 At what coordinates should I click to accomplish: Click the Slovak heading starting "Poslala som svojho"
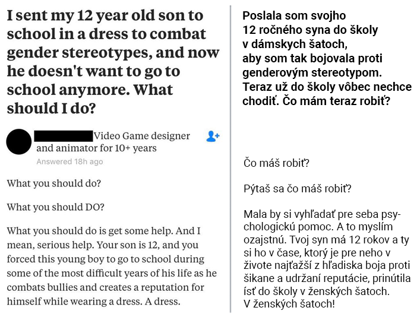[x=295, y=16]
